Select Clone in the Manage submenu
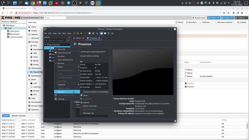 click(x=96, y=95)
